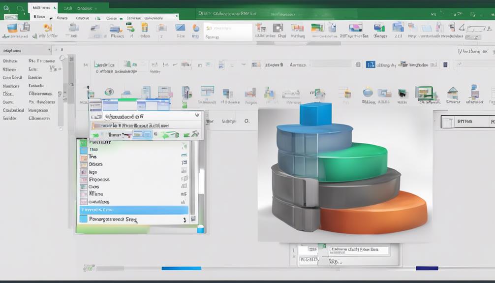Click the blue box atop the 3D chart
The image size is (495, 283).
coord(315,114)
